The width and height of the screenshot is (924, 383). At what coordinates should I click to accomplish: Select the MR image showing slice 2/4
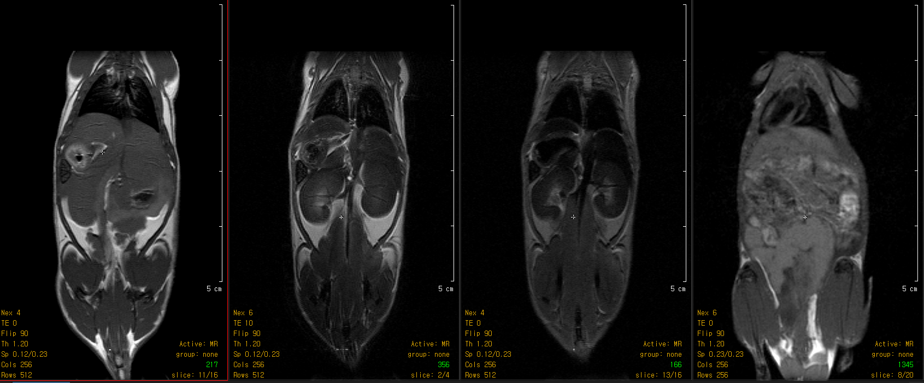coord(344,190)
